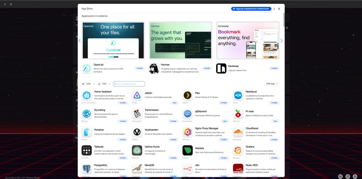Click Apri for qBittorrent
The image size is (362, 179).
(x=225, y=121)
